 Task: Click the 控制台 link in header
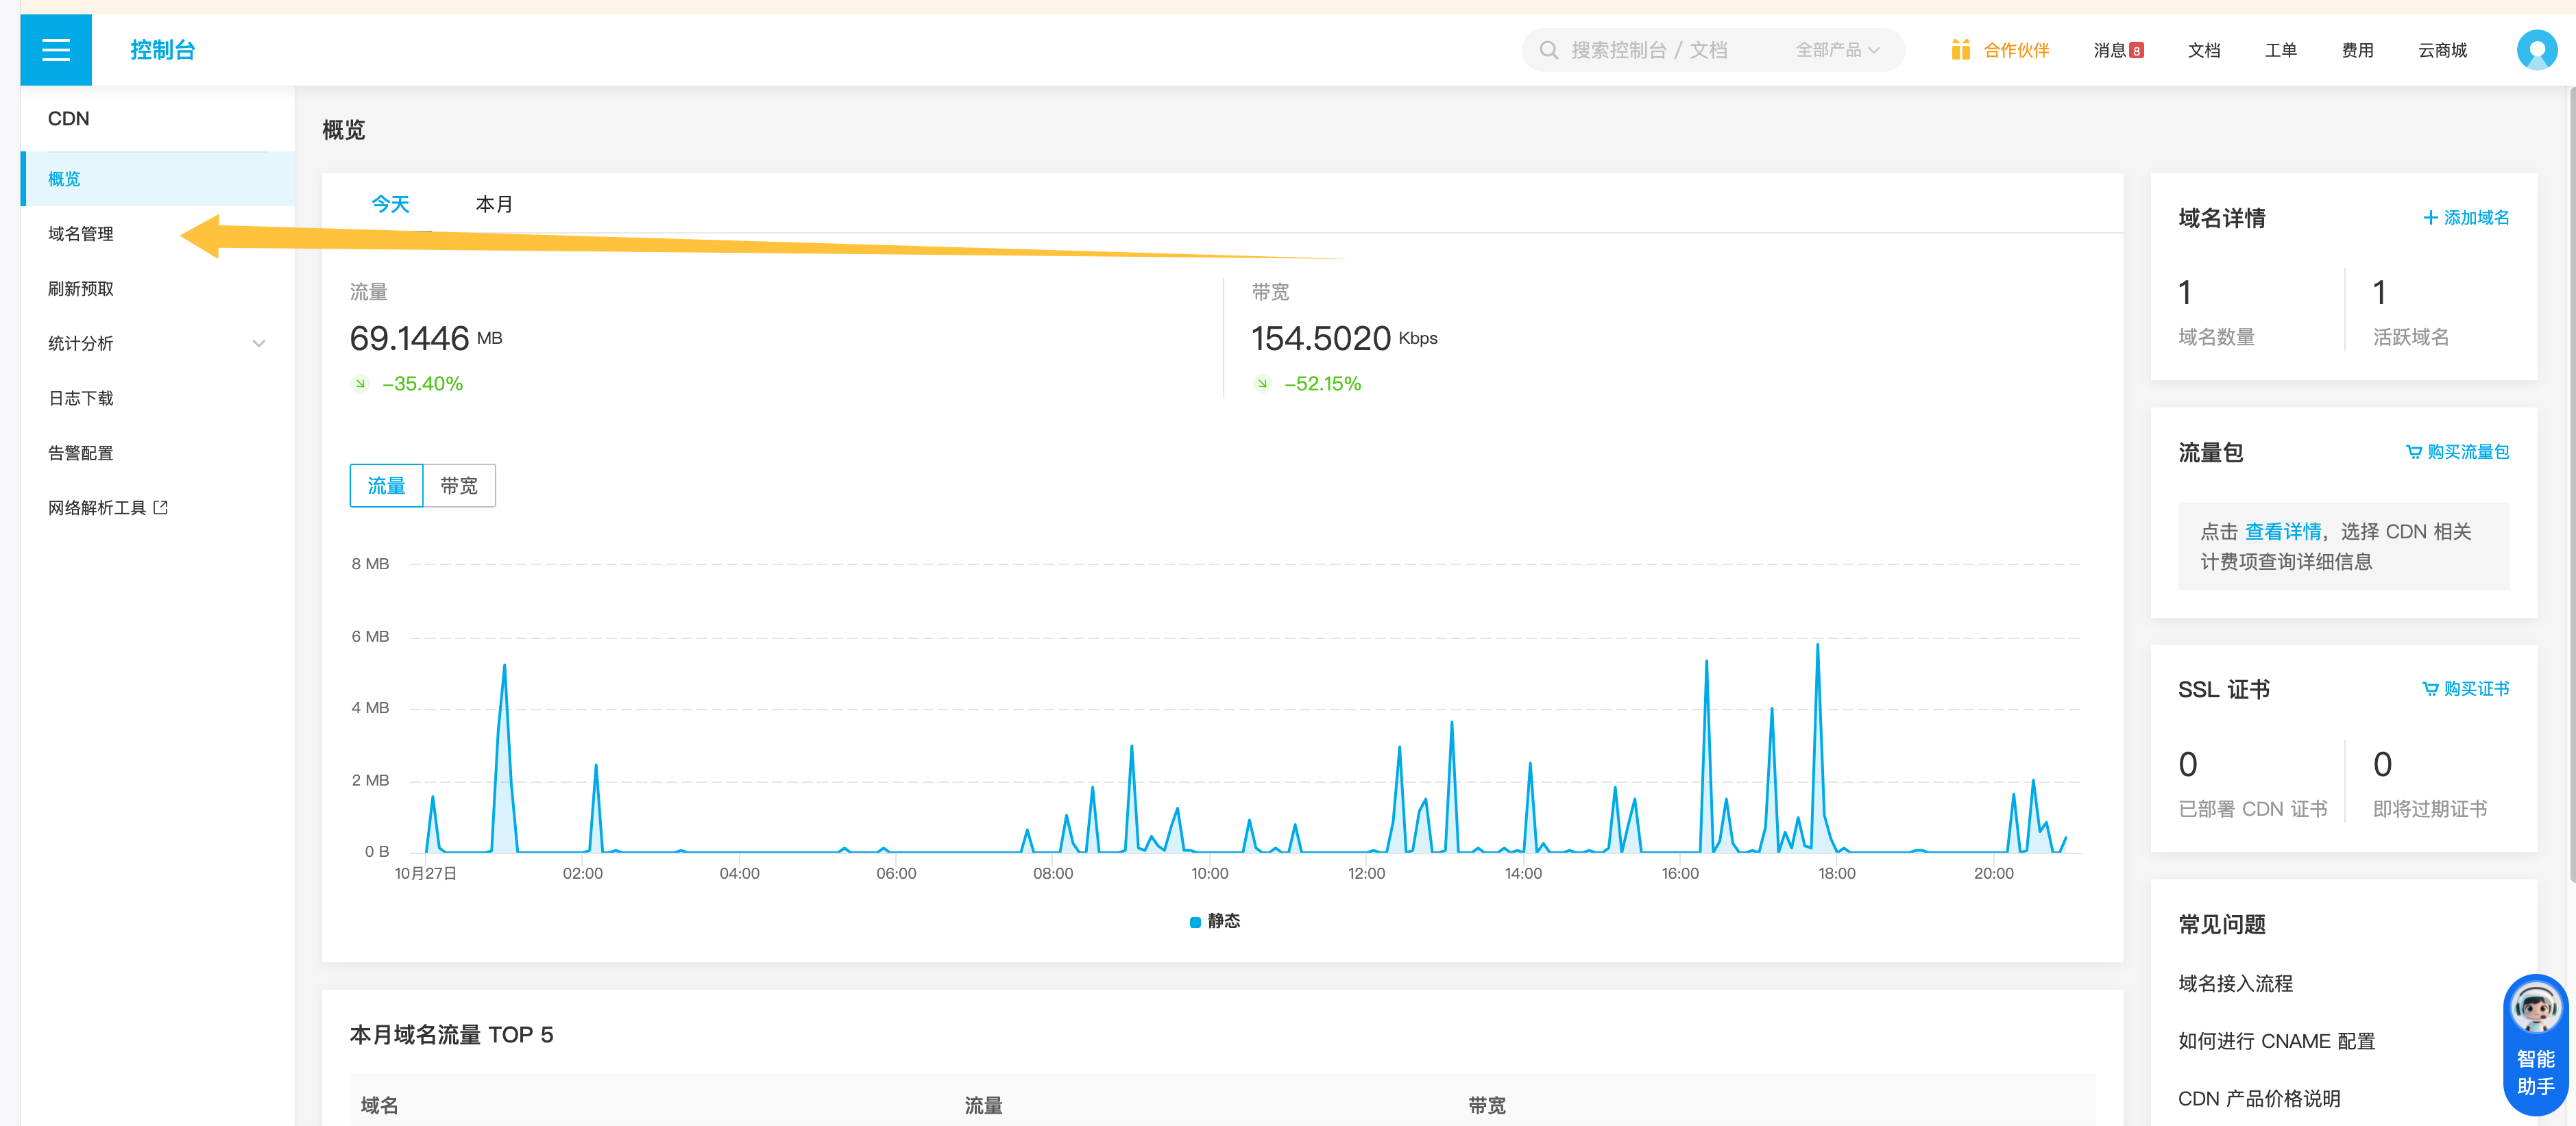click(162, 50)
